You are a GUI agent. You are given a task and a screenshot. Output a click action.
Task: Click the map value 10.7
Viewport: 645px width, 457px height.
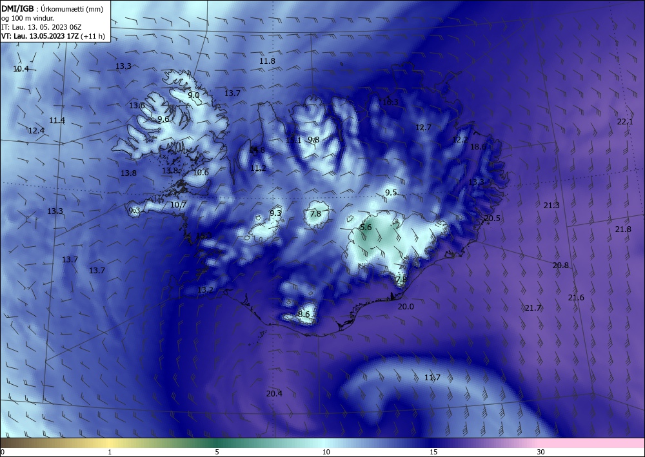[178, 204]
